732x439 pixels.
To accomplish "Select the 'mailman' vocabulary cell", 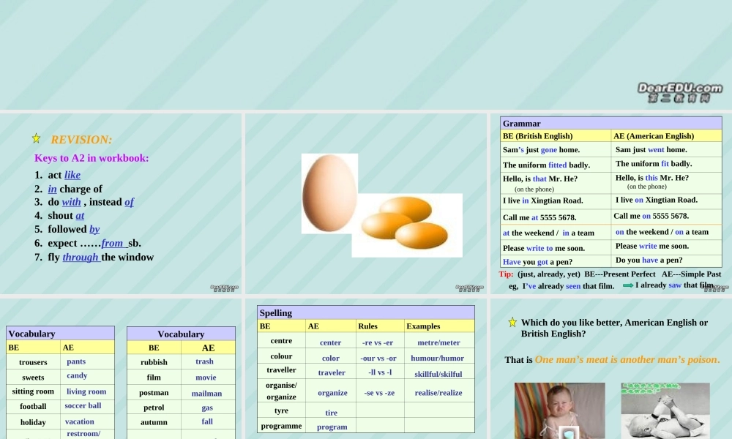I will (206, 394).
